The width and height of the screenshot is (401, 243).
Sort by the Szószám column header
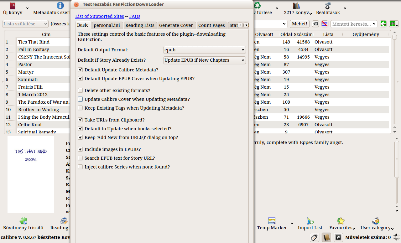pyautogui.click(x=303, y=34)
